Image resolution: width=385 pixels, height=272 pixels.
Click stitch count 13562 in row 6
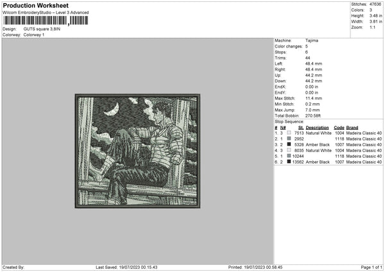[298, 162]
